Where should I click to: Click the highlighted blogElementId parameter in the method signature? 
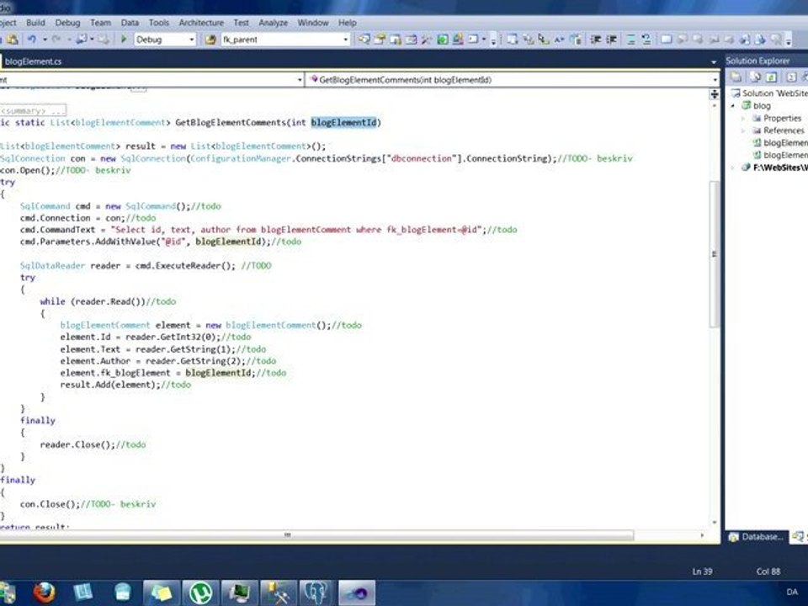pyautogui.click(x=343, y=122)
